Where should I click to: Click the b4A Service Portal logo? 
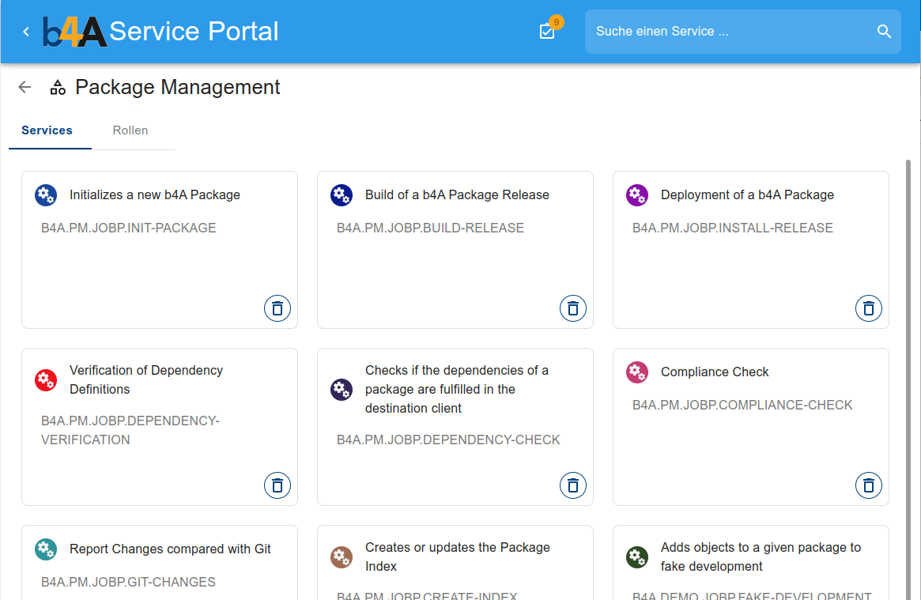[76, 32]
